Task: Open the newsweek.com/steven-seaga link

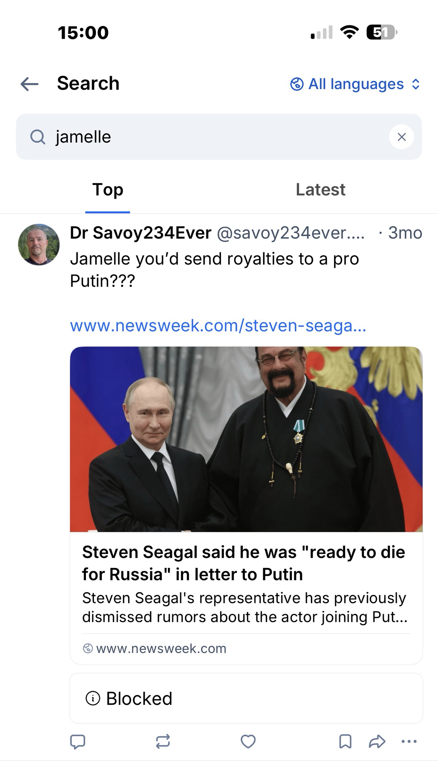Action: coord(218,326)
